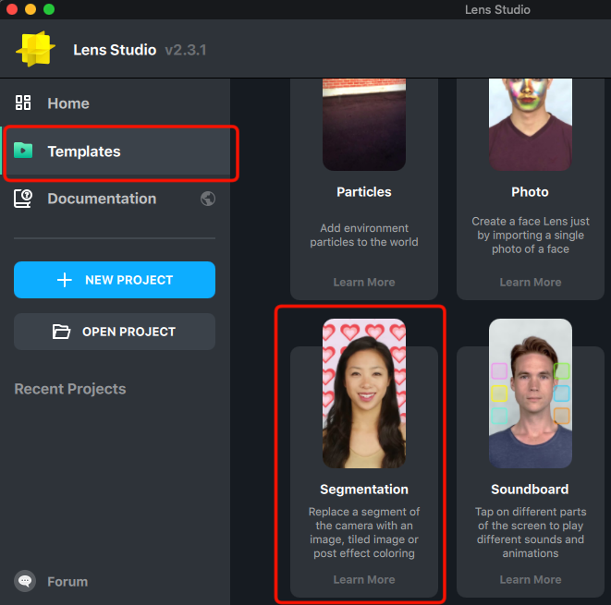Click Learn More under Particles template
The height and width of the screenshot is (605, 611).
point(364,282)
